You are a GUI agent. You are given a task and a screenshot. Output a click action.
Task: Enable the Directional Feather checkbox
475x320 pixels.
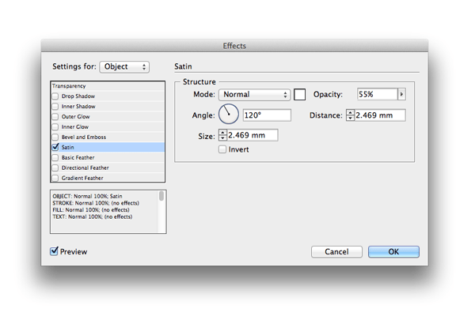tap(55, 168)
